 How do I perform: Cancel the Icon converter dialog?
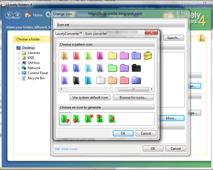point(146,133)
